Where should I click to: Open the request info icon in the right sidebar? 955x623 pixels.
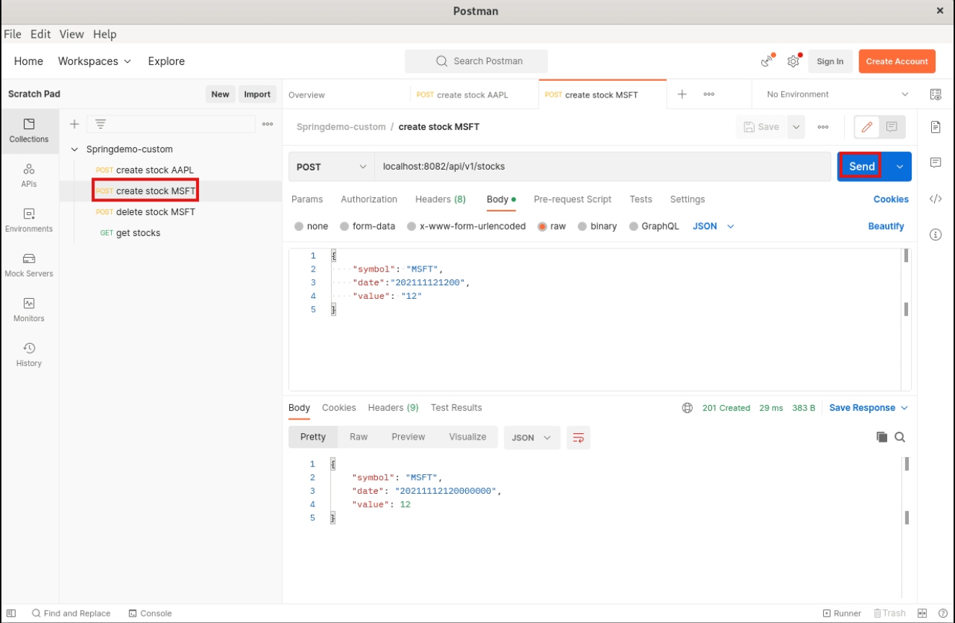[x=936, y=235]
